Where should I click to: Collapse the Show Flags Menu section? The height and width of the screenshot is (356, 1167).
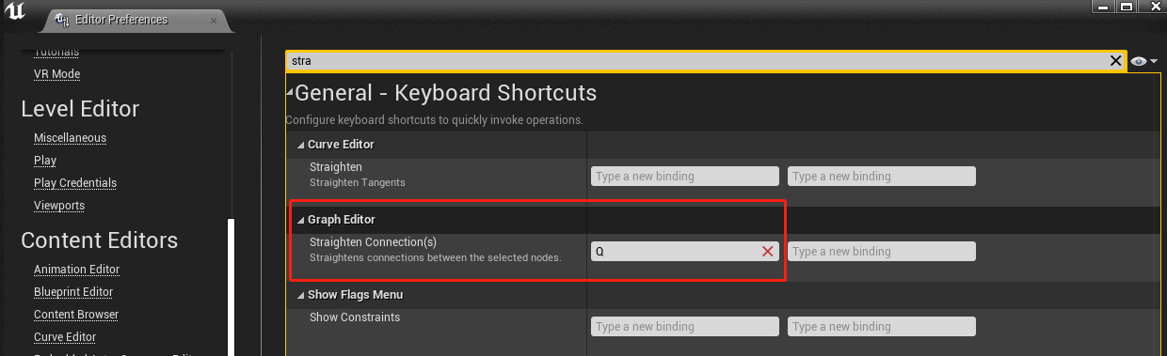300,295
